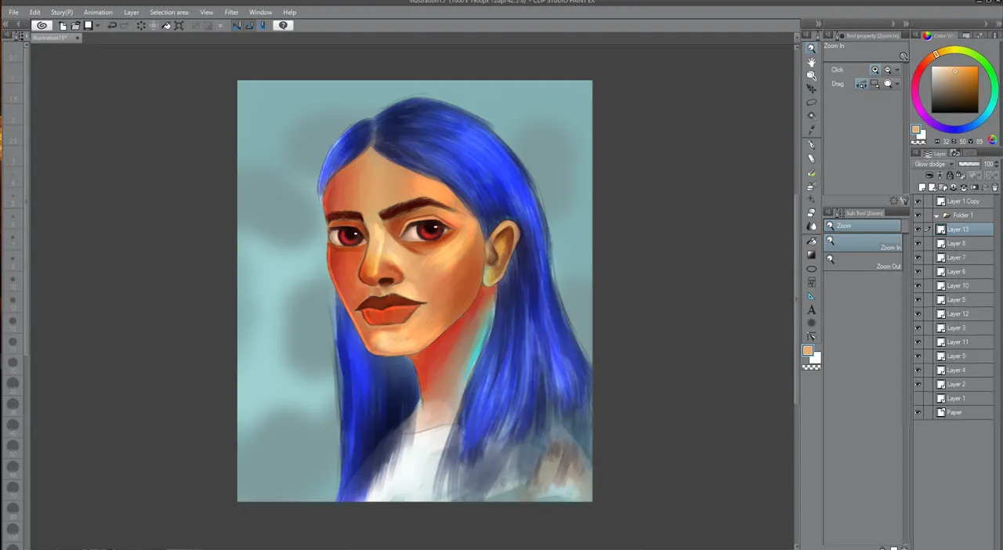The width and height of the screenshot is (1003, 550).
Task: Adjust the layer opacity slider
Action: pyautogui.click(x=970, y=165)
